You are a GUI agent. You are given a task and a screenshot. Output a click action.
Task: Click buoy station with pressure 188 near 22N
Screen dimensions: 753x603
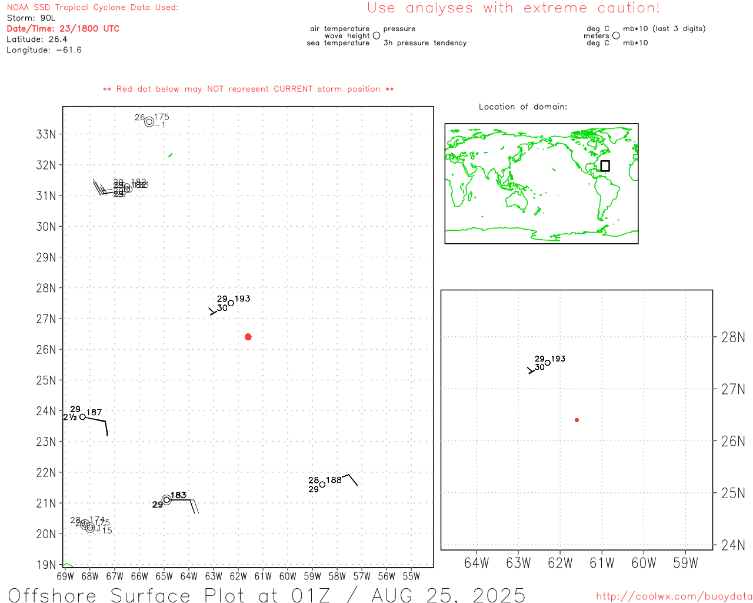322,485
